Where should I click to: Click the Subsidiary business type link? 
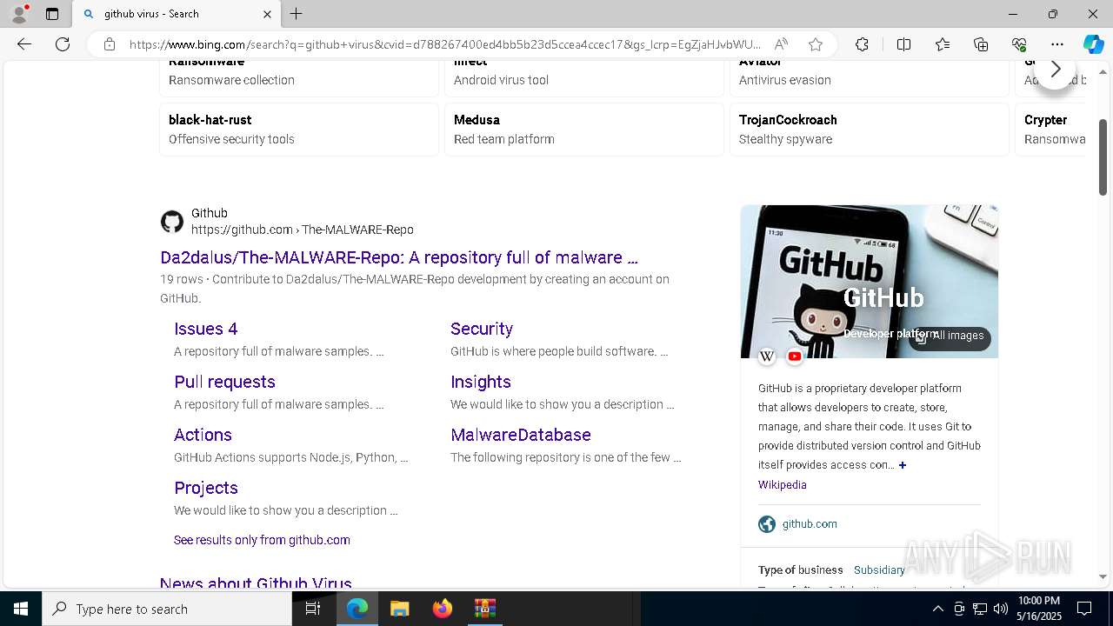tap(879, 570)
